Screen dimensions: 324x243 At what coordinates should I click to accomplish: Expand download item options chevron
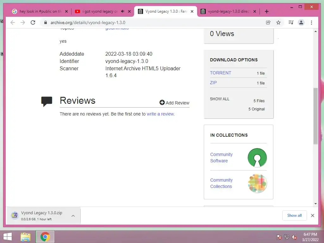(73, 216)
